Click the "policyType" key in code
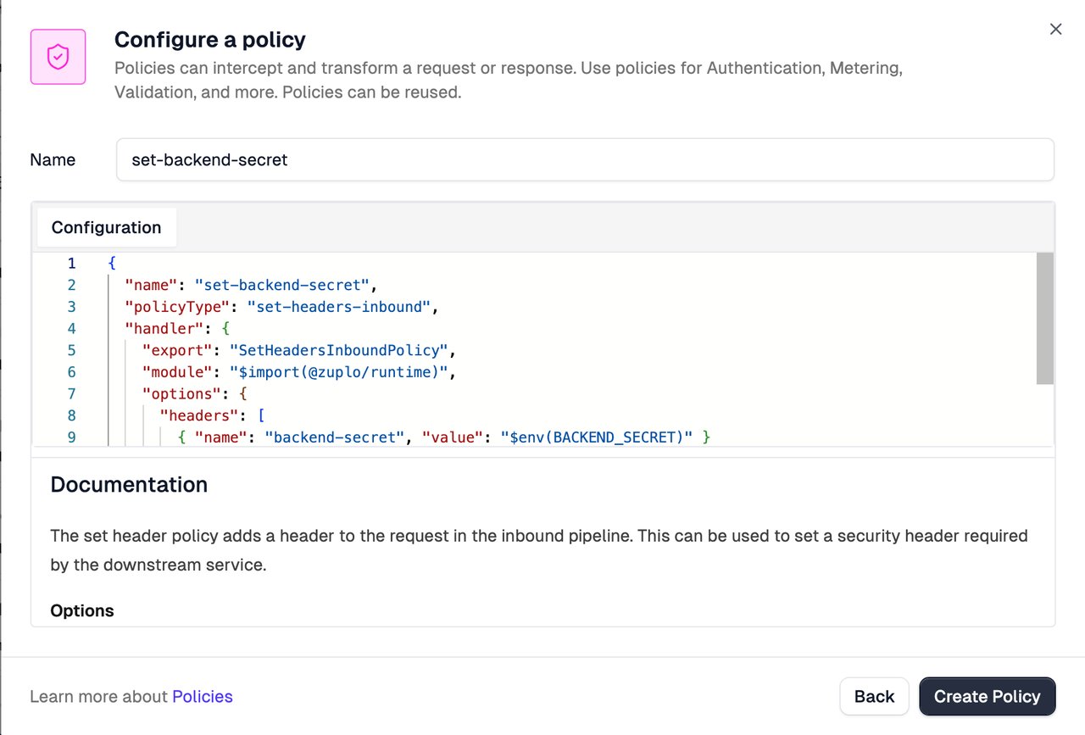Image resolution: width=1085 pixels, height=735 pixels. coord(176,307)
